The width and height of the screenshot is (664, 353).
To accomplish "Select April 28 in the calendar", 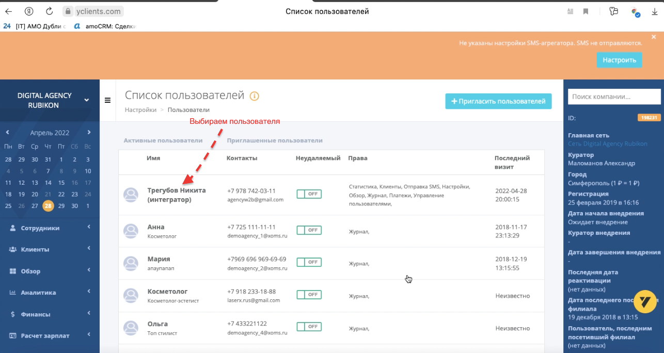I will (48, 206).
